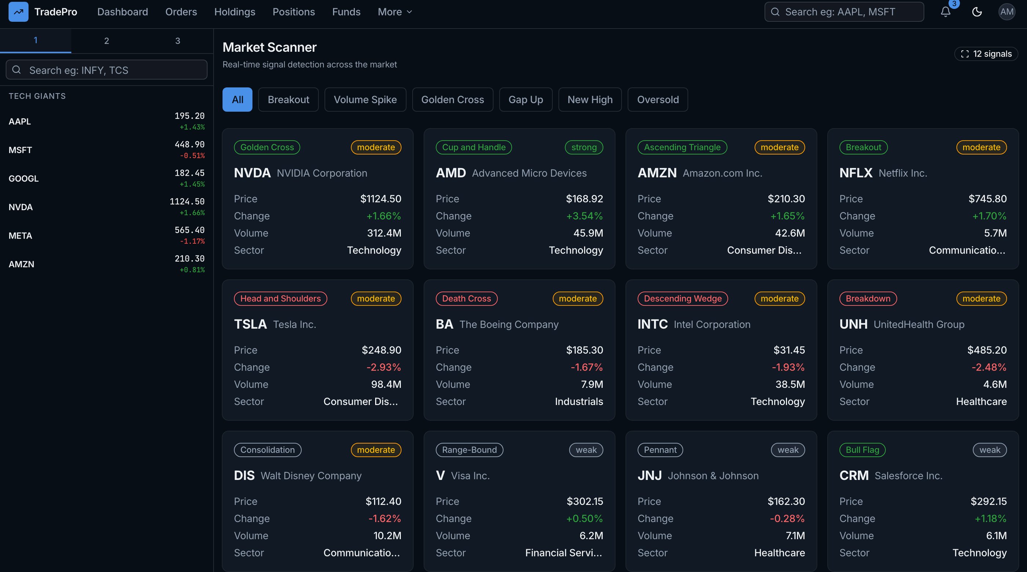Click the weak badge on CRM card
Screen dimensions: 1027x572
click(990, 449)
